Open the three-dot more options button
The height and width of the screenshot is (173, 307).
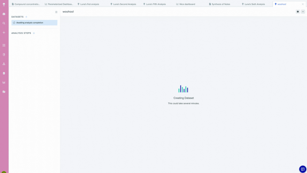(x=303, y=12)
